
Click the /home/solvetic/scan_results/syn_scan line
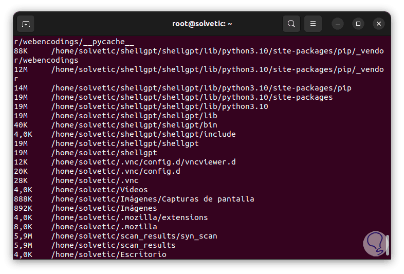point(134,236)
